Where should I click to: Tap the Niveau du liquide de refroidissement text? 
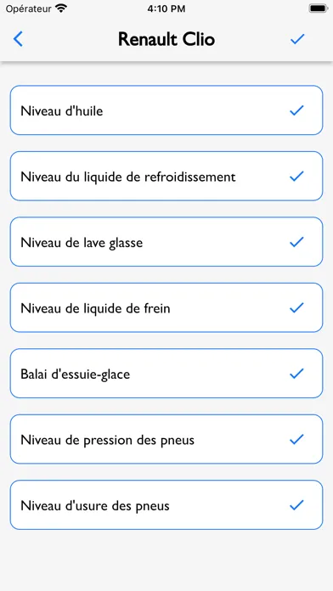(128, 177)
